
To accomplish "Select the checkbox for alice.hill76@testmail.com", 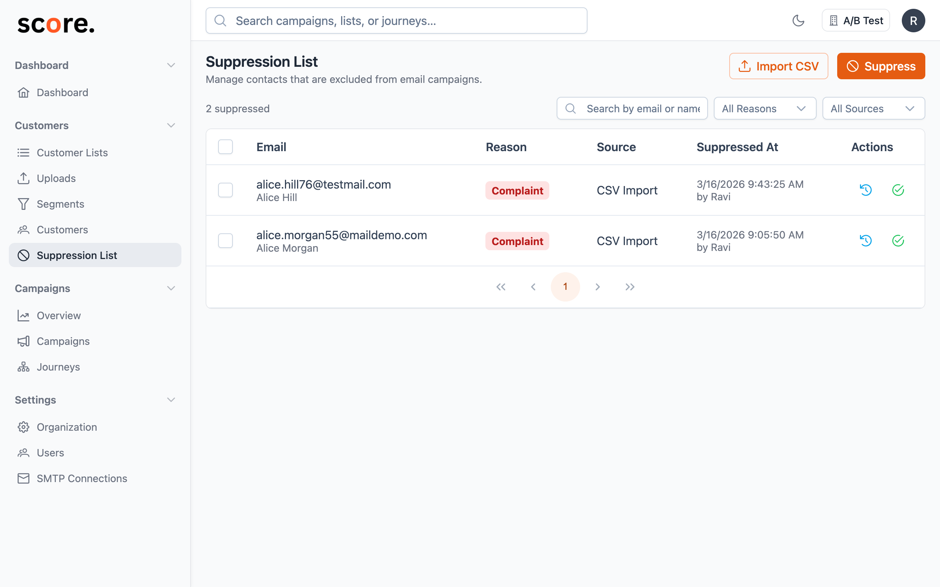I will [225, 190].
